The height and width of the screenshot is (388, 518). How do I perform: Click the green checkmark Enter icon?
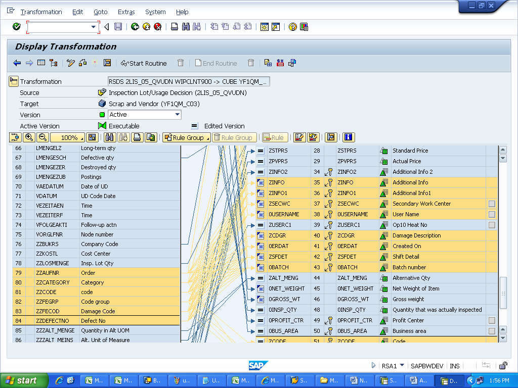17,27
